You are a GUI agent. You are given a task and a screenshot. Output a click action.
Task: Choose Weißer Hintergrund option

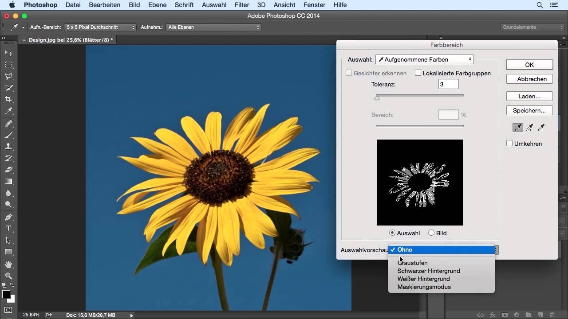click(x=442, y=279)
